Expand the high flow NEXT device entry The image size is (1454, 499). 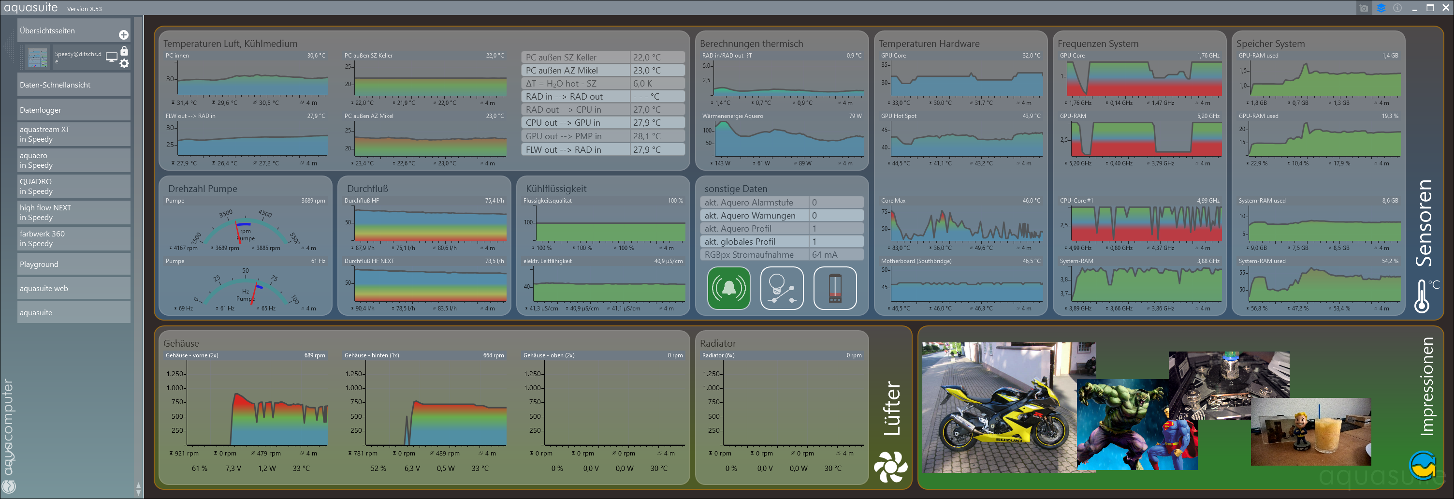click(73, 213)
